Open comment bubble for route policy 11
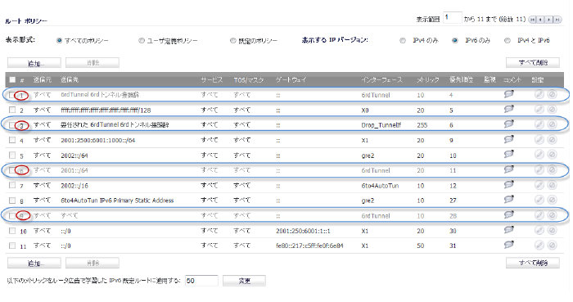This screenshot has height=302, width=573. [x=509, y=245]
